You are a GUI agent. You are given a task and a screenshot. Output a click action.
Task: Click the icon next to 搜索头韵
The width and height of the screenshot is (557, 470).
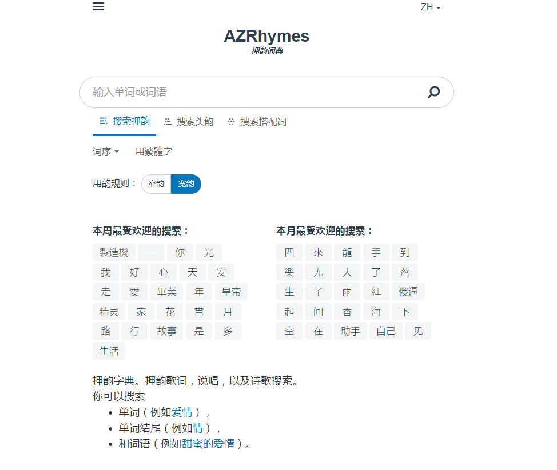coord(168,121)
